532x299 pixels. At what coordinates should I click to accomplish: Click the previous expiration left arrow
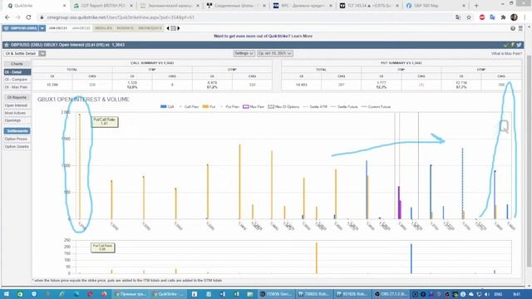click(x=168, y=28)
